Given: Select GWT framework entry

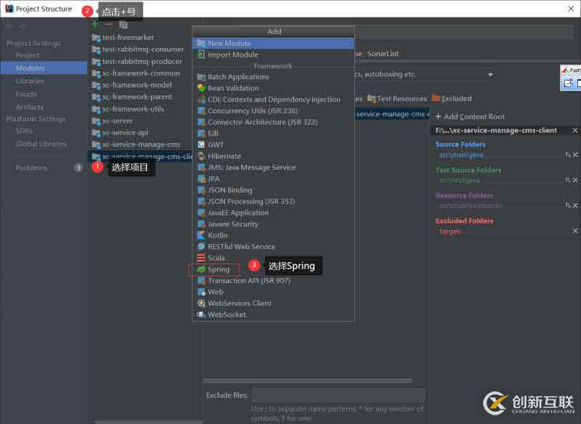Looking at the screenshot, I should tap(273, 144).
